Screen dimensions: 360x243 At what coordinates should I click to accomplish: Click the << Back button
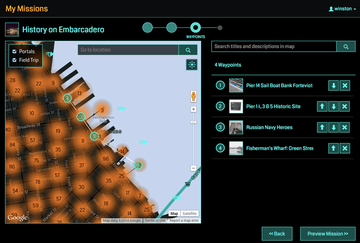[277, 234]
